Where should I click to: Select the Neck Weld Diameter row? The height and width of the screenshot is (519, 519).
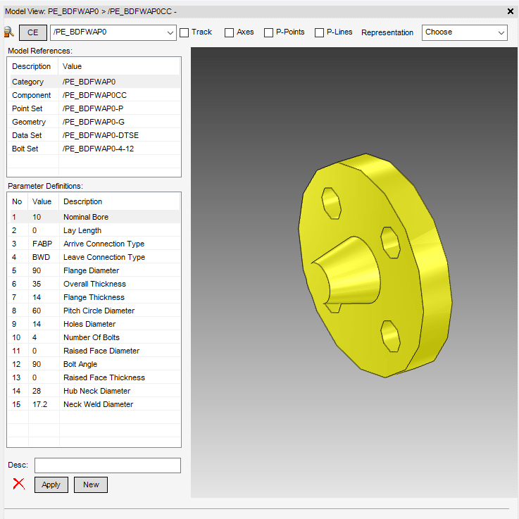tap(98, 404)
